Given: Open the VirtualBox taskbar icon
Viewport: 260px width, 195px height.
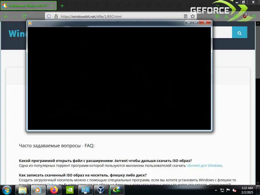Looking at the screenshot, I should [x=101, y=190].
